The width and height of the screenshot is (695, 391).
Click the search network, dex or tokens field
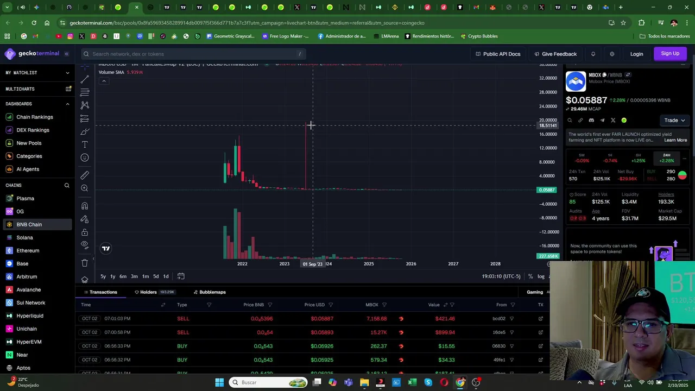point(193,54)
